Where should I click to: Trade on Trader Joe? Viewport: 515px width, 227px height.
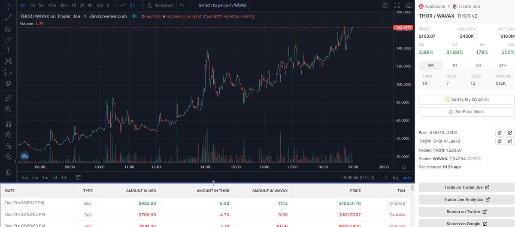click(467, 187)
